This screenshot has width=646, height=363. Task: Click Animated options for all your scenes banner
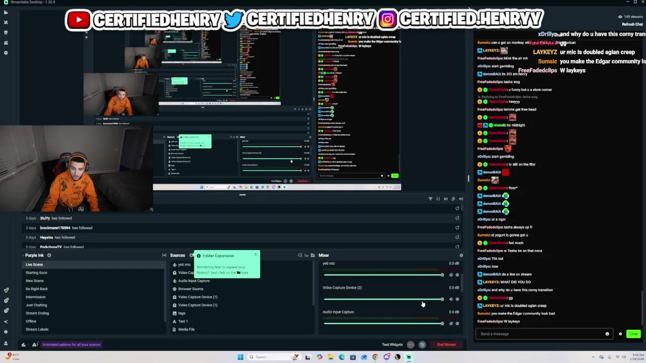pos(71,345)
